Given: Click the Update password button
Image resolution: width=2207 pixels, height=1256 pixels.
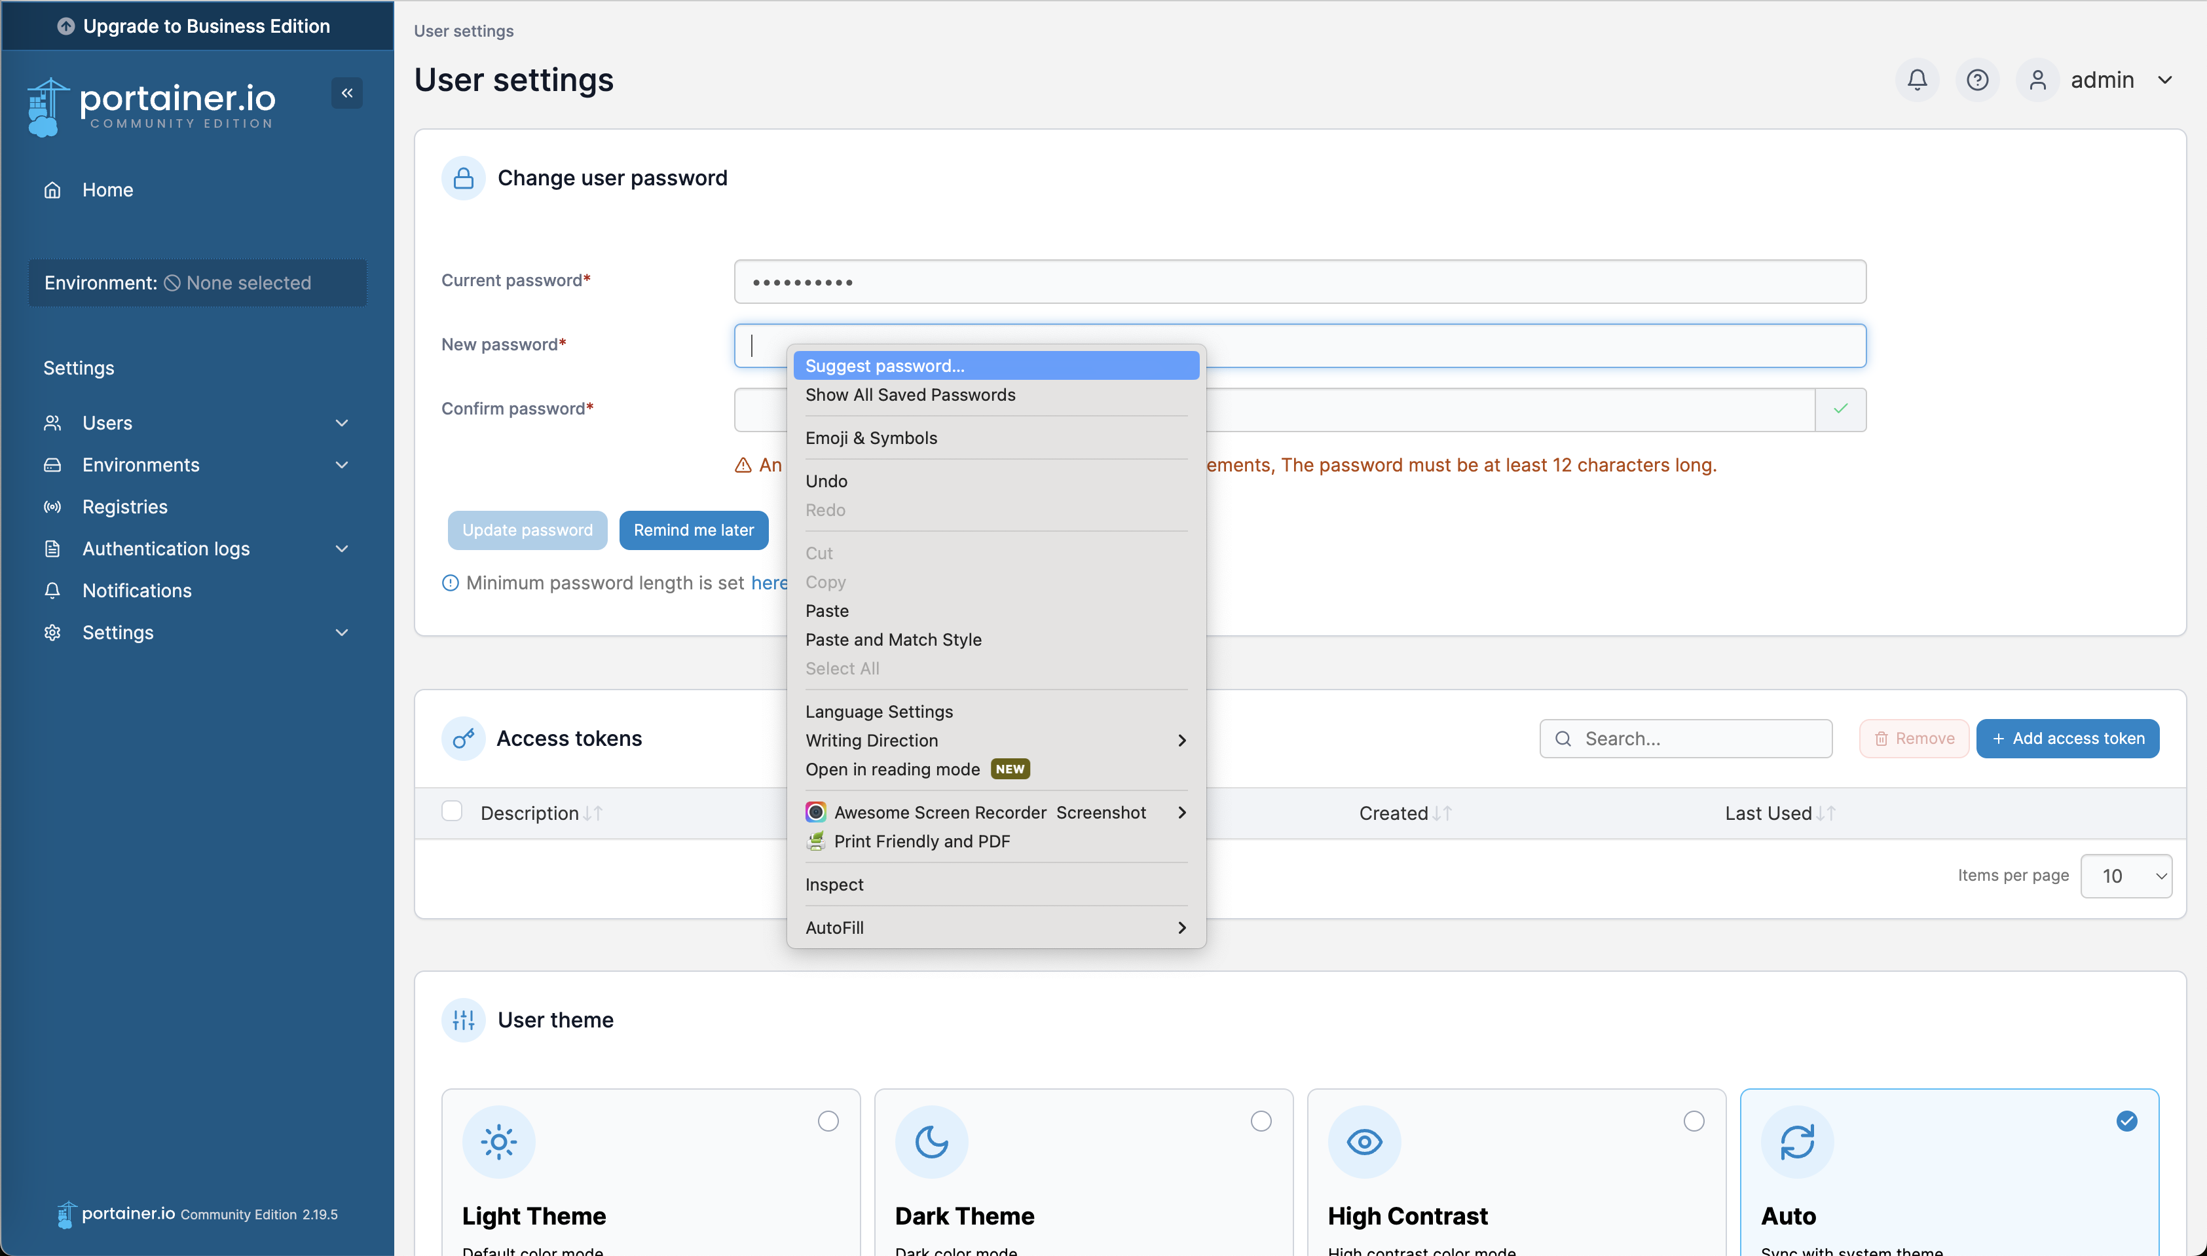Looking at the screenshot, I should (527, 530).
